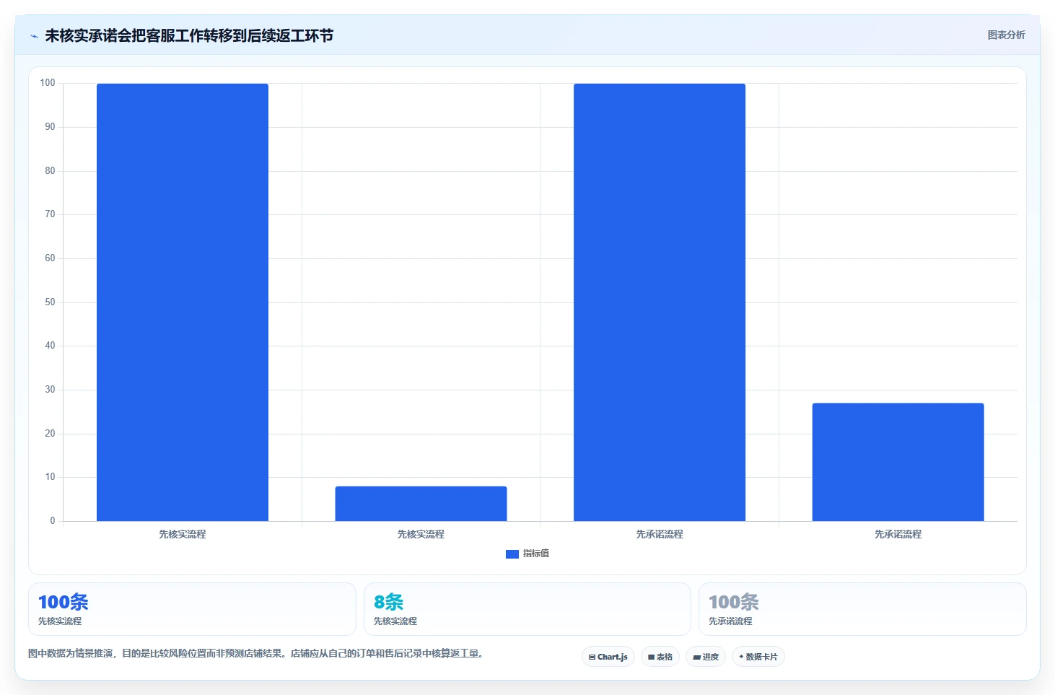
Task: Click the title 未核实承诺会把客服工作转移到后续返工环节
Action: click(x=189, y=35)
